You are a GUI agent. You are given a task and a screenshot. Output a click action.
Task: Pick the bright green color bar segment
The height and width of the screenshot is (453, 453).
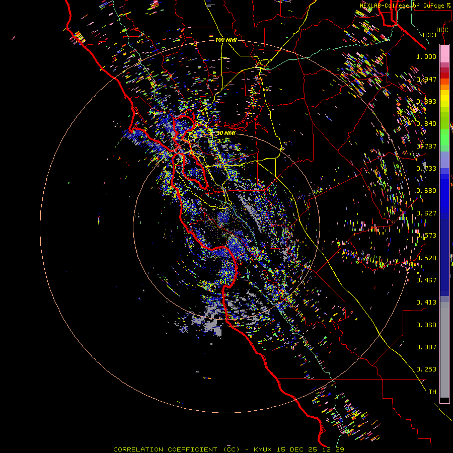(444, 137)
